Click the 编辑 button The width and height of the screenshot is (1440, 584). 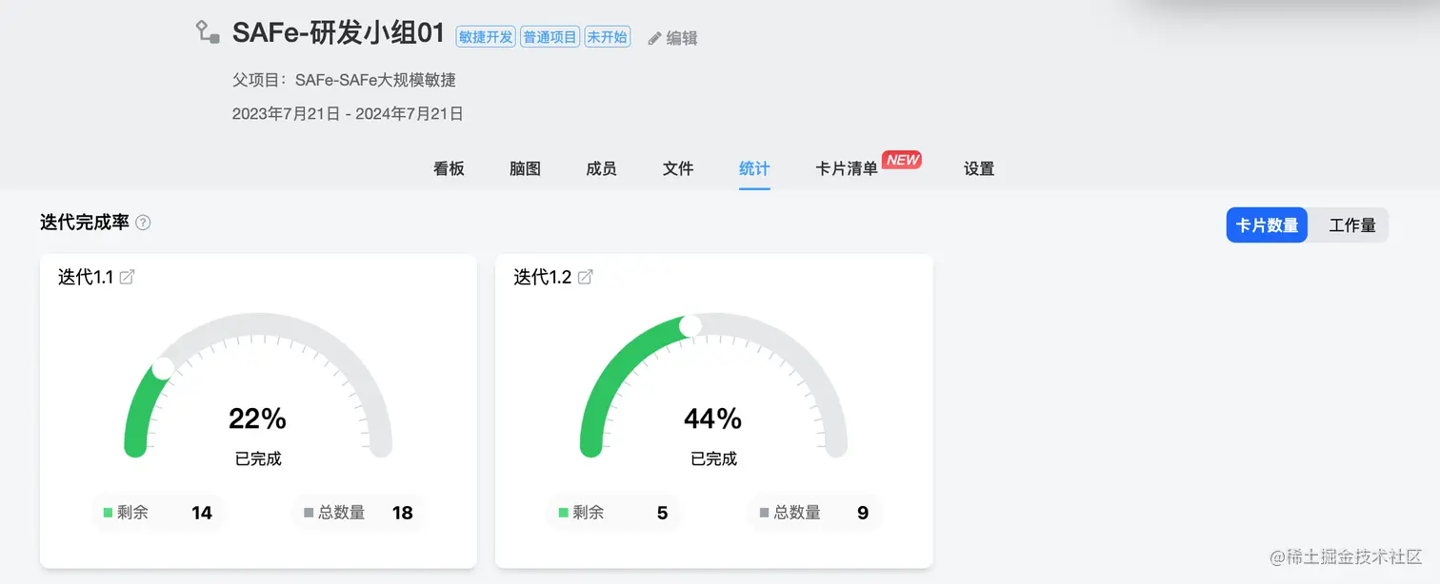(680, 37)
